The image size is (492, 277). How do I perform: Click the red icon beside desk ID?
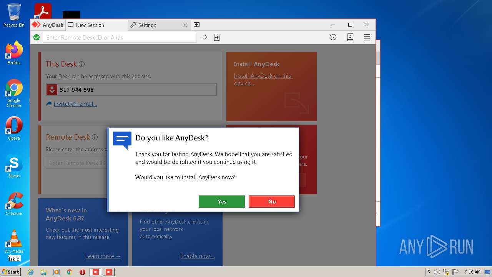tap(52, 90)
